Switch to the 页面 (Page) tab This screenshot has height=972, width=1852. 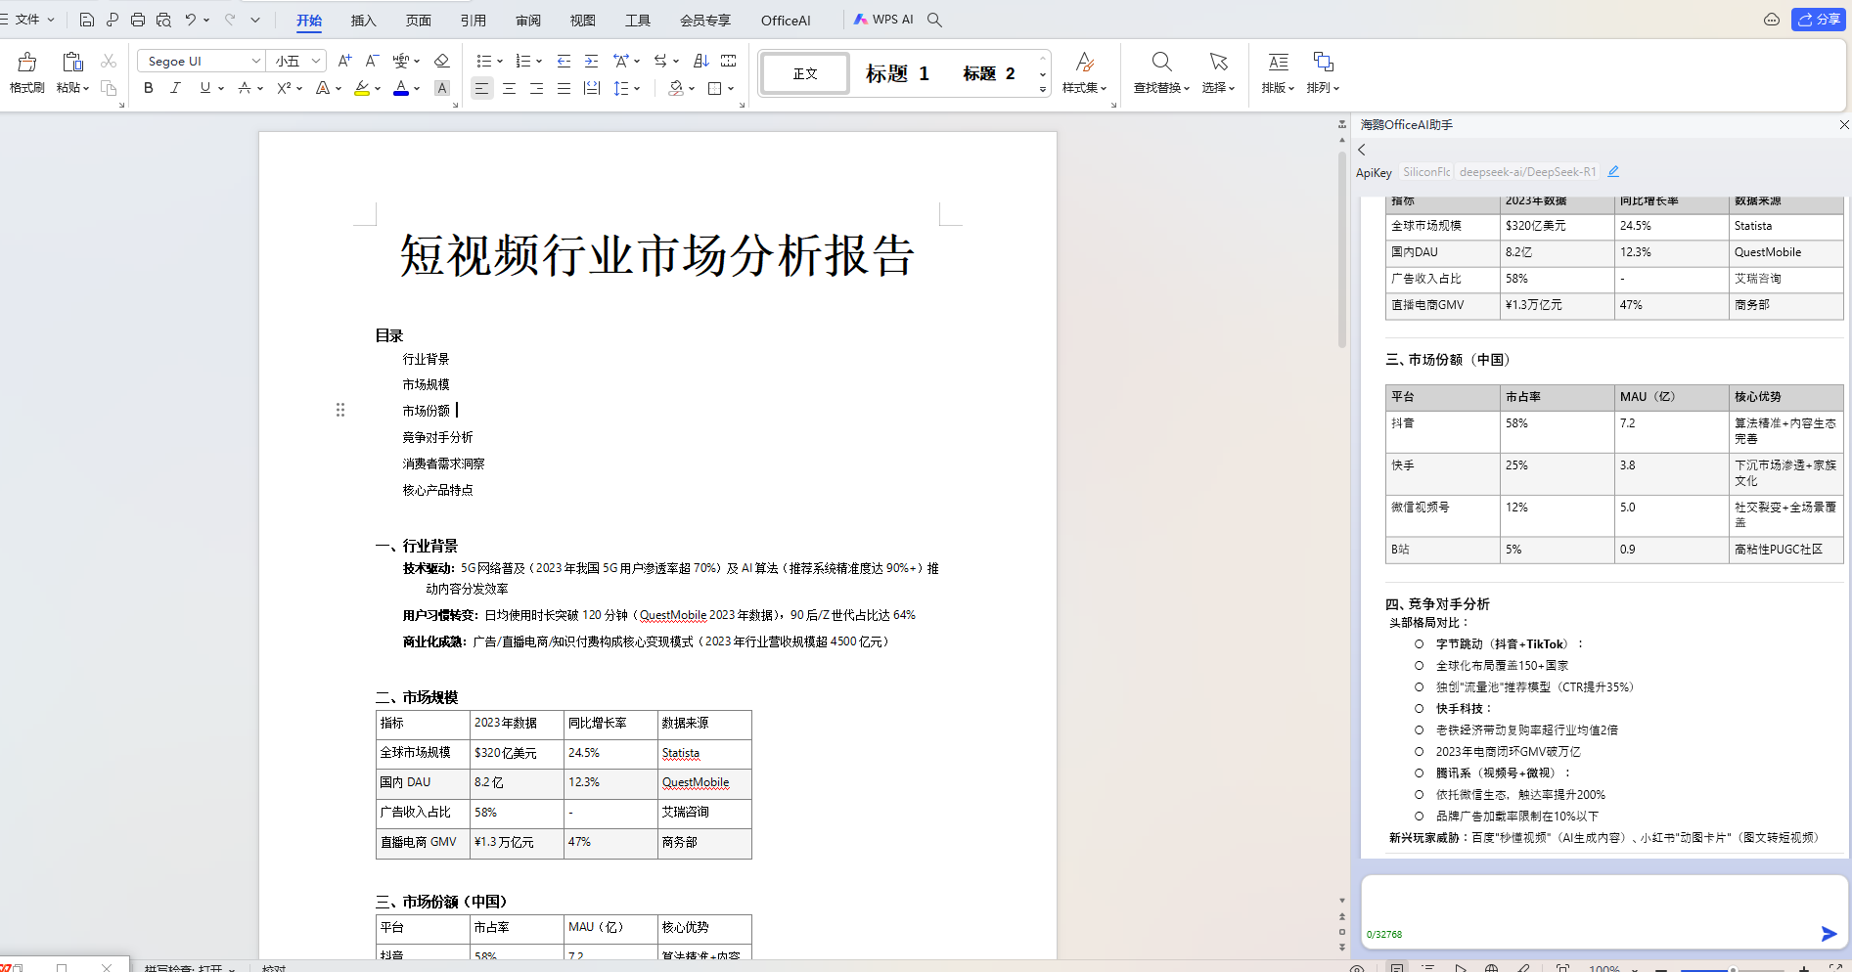[419, 20]
